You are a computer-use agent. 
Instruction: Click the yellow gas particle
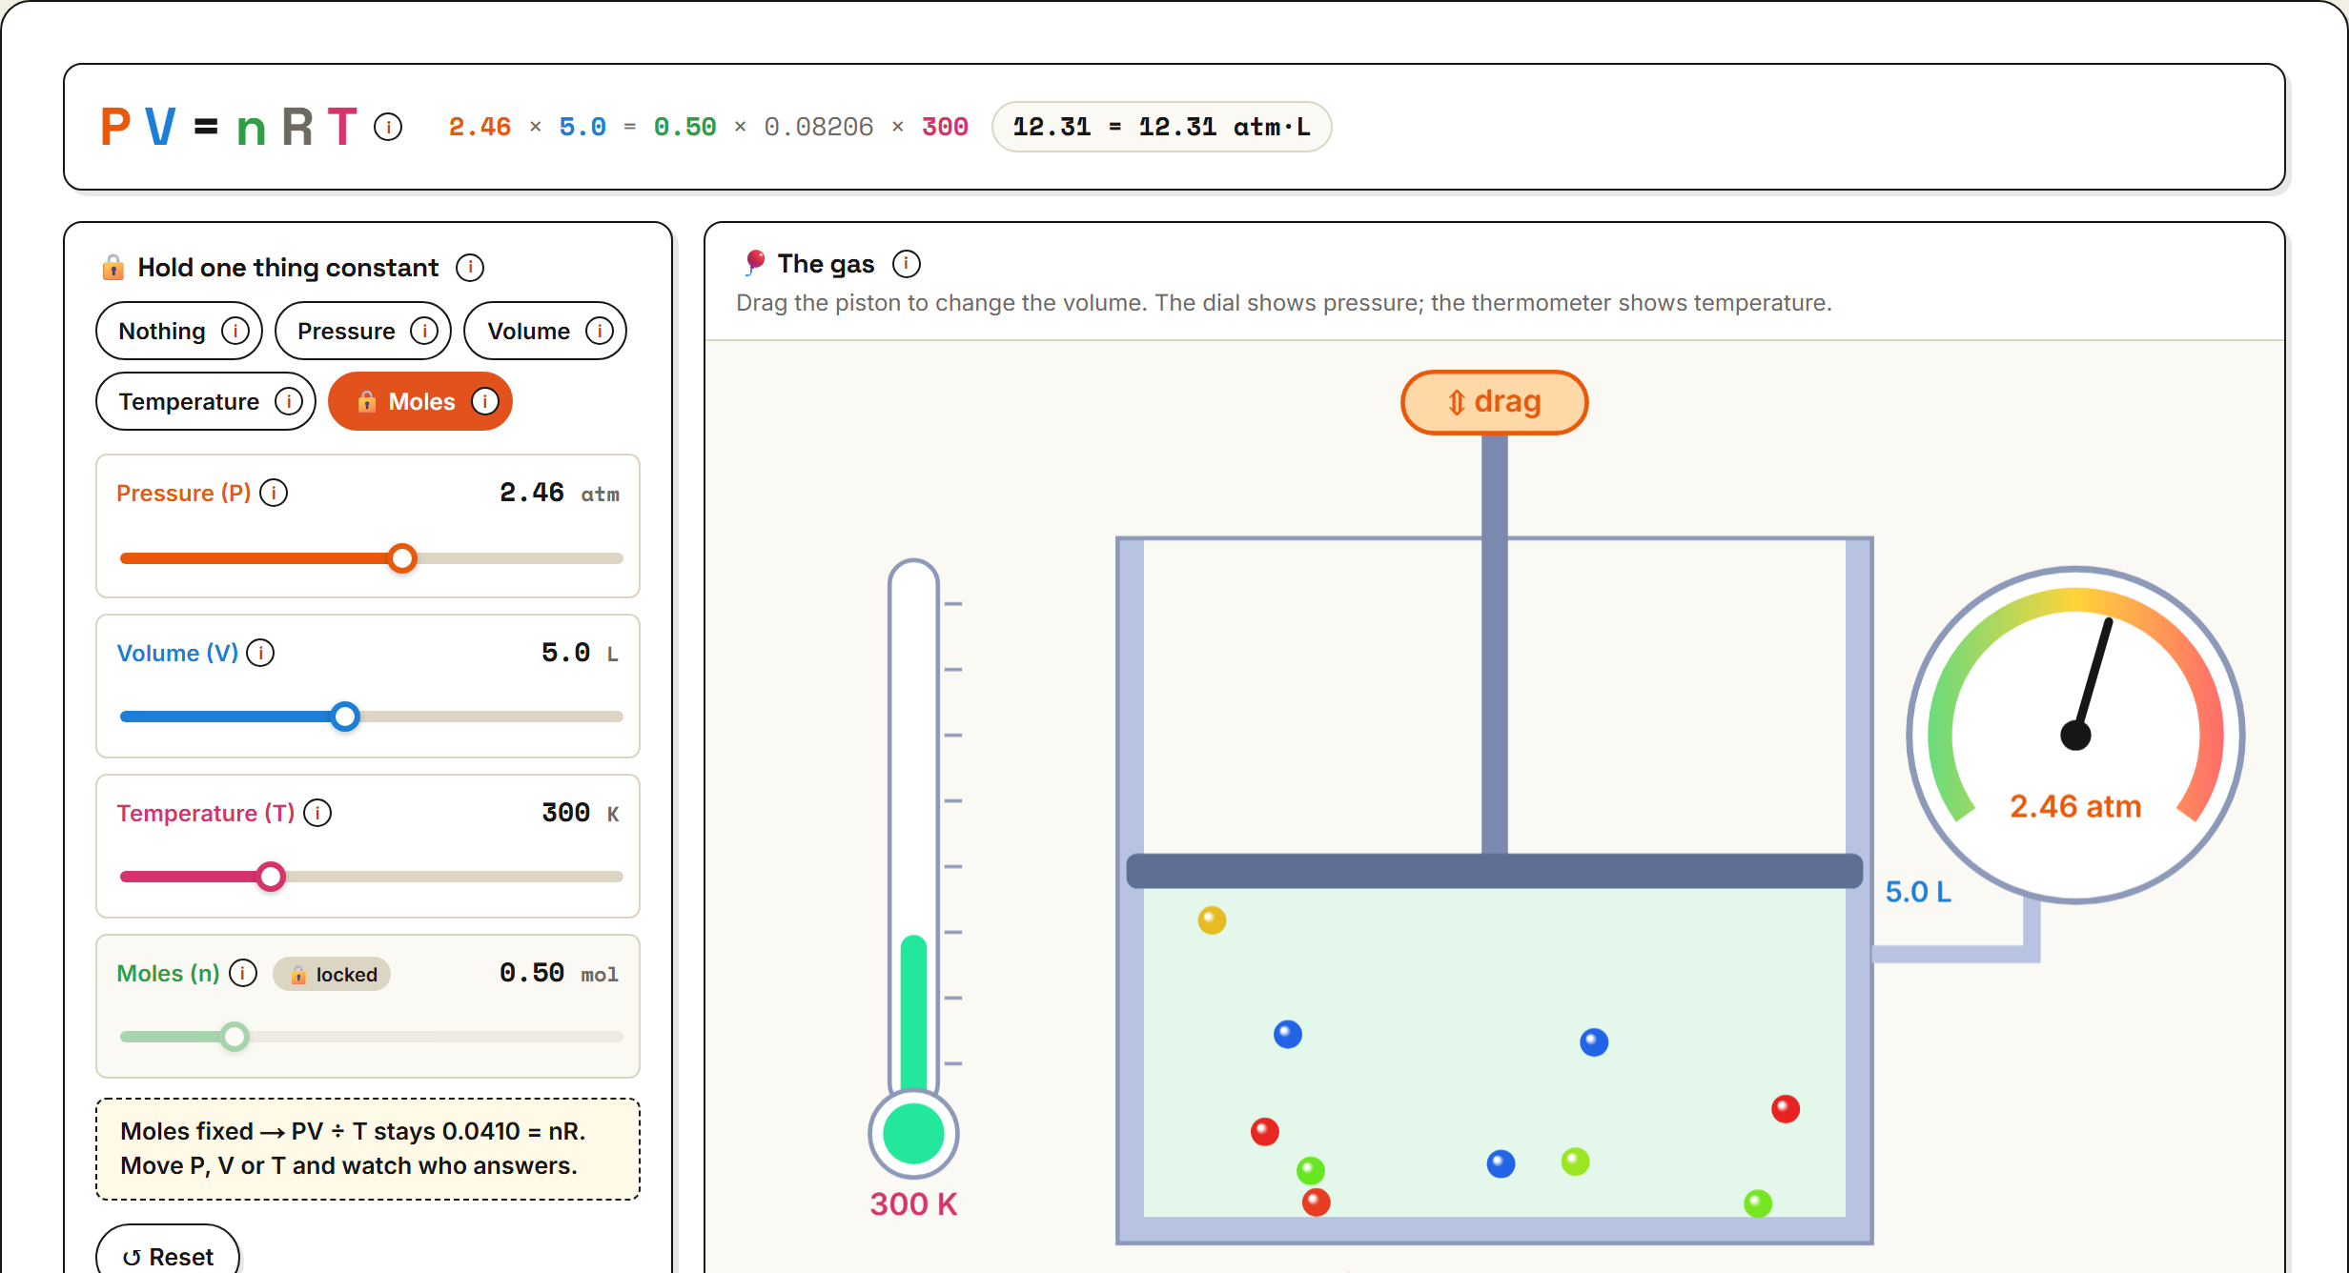point(1212,919)
